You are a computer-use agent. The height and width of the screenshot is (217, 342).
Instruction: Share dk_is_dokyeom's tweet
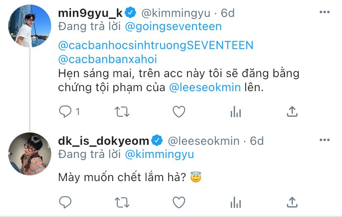point(292,202)
